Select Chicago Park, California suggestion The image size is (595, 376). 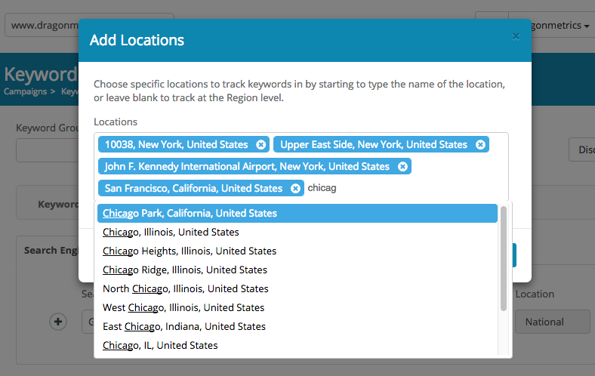click(x=190, y=213)
